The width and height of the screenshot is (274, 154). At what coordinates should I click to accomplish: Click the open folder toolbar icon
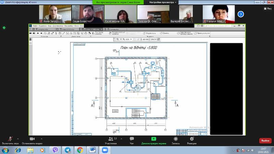[x=30, y=33]
